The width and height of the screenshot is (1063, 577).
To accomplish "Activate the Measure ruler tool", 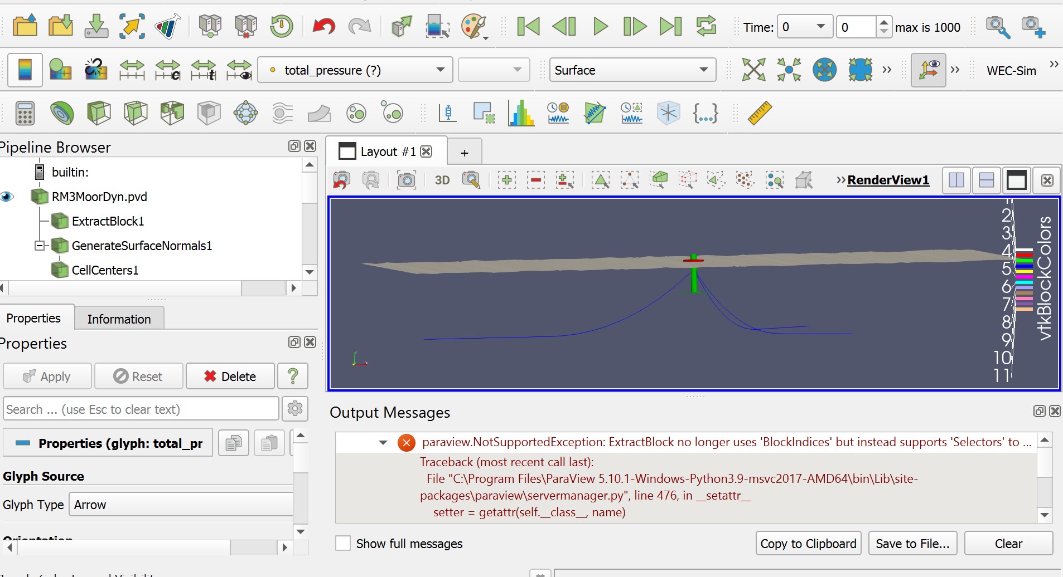I will coord(761,113).
